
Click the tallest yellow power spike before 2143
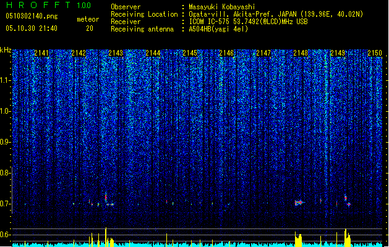click(x=106, y=237)
